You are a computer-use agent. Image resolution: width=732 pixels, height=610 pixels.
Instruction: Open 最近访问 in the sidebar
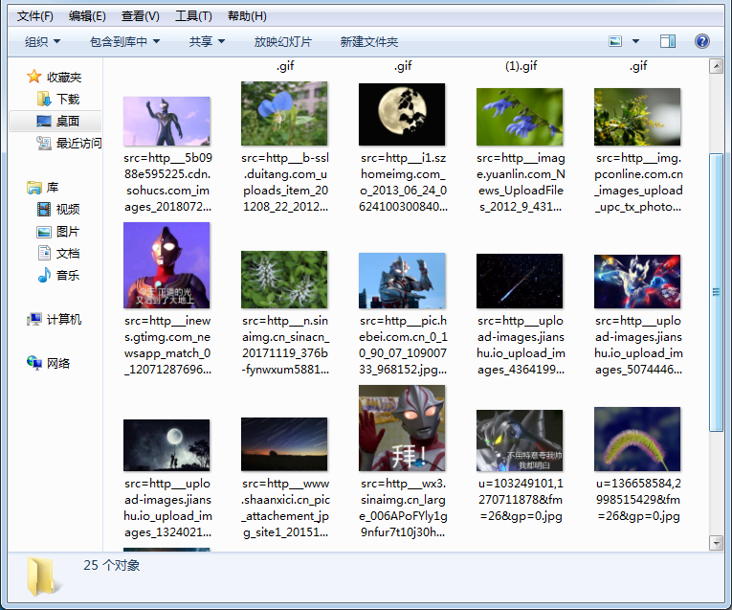coord(69,143)
